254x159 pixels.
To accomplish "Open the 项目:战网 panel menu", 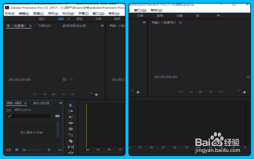I will tap(25, 103).
